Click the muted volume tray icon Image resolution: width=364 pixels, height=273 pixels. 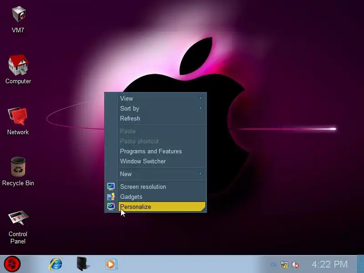295,264
